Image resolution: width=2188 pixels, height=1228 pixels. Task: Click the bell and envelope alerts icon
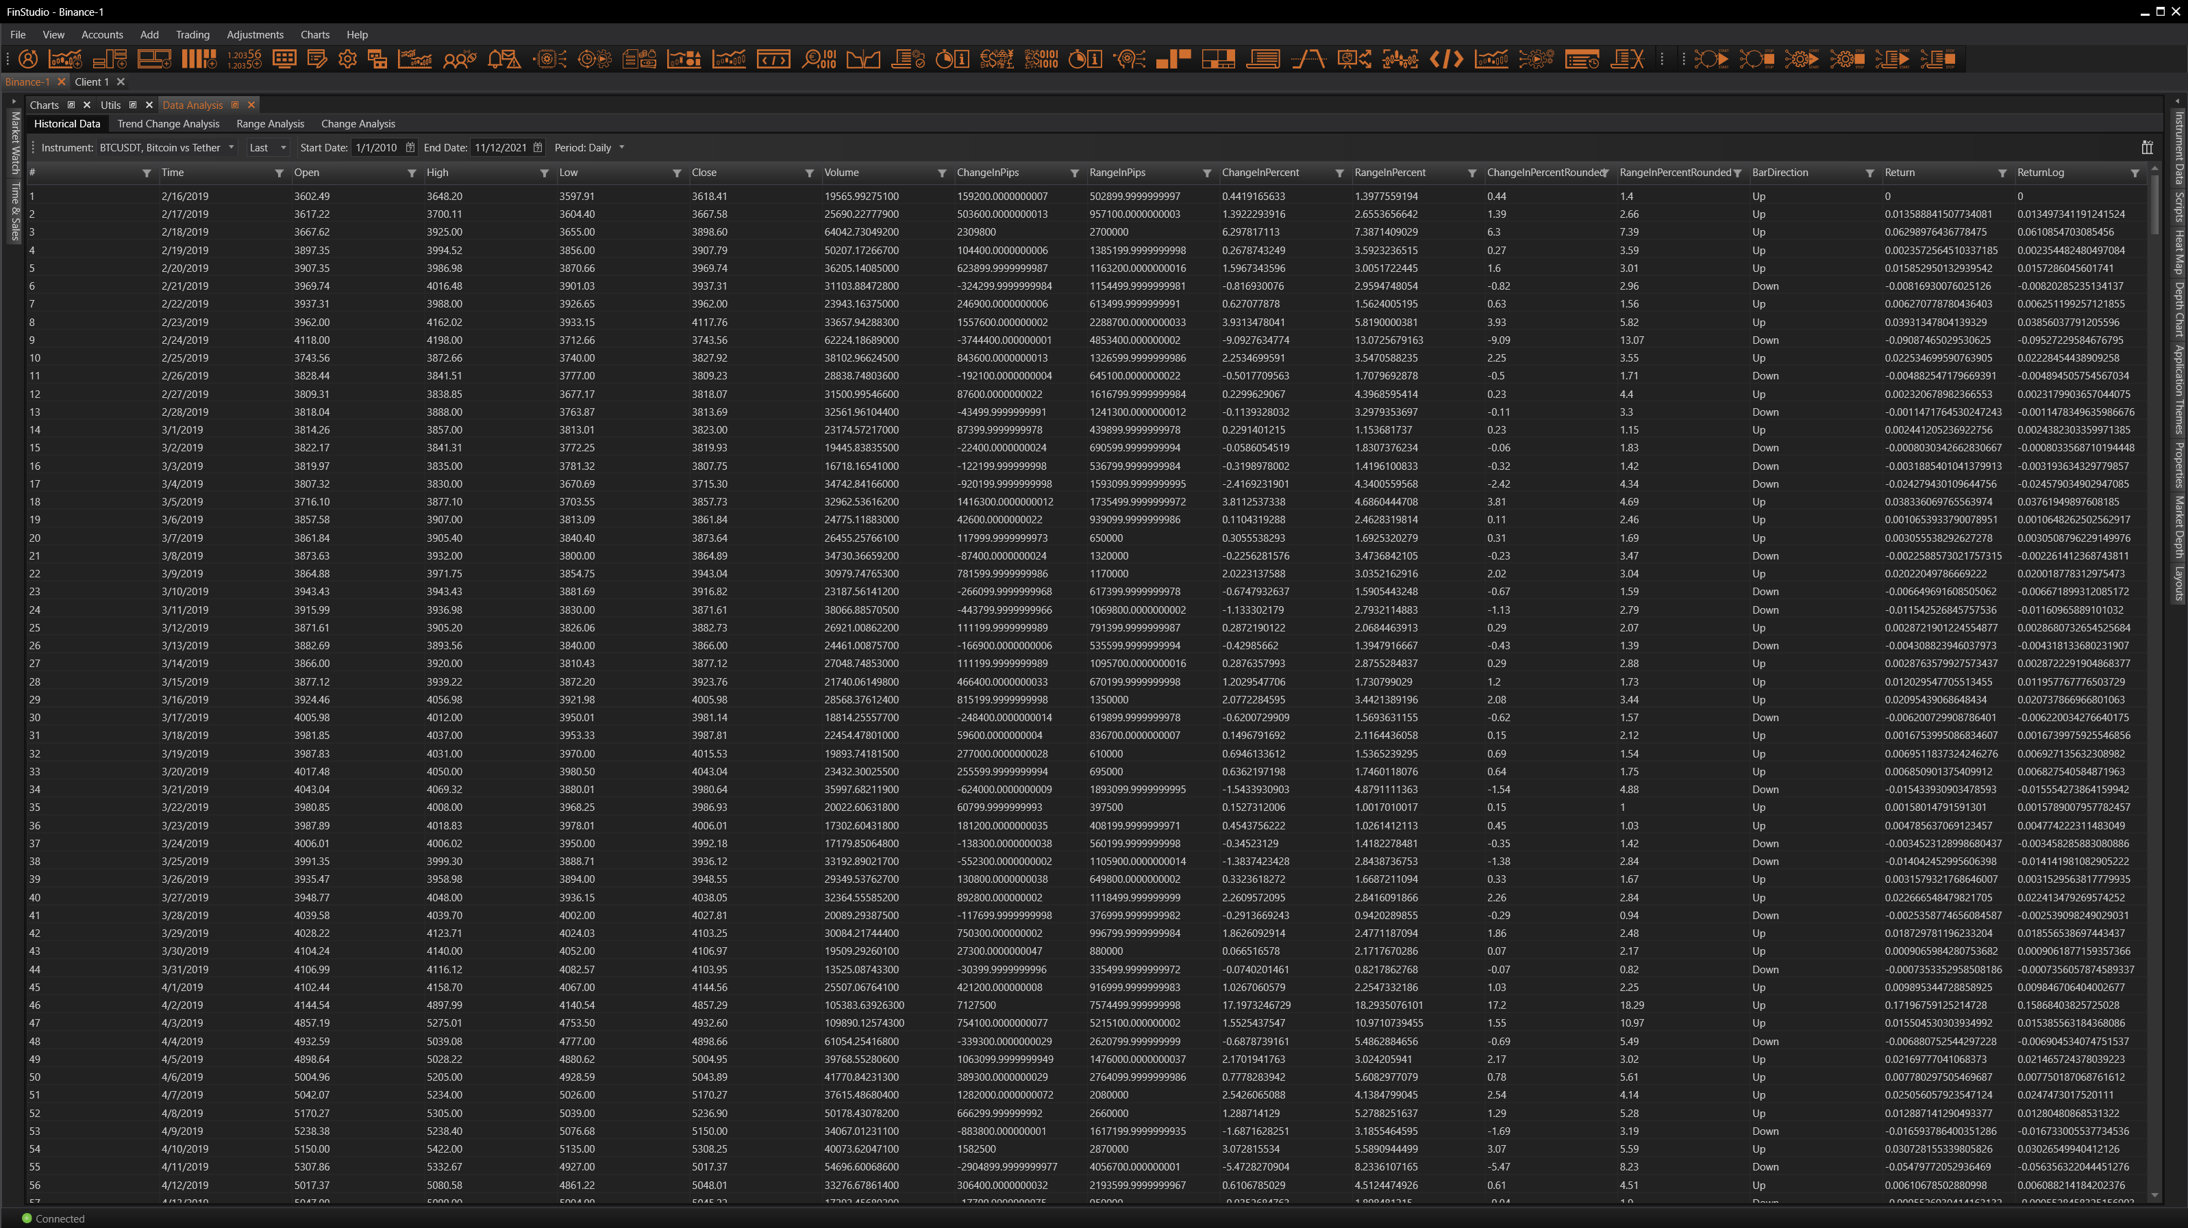[504, 60]
